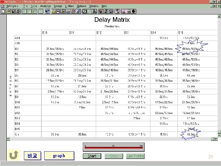The width and height of the screenshot is (221, 166).
Task: Click the 35.5ns cell in the Cin row
Action: coord(82,134)
